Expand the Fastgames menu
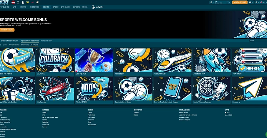Viewport: 267px width, 138px height. (x=36, y=7)
